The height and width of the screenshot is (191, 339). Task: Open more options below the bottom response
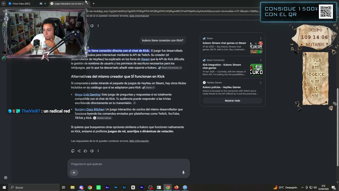98,151
